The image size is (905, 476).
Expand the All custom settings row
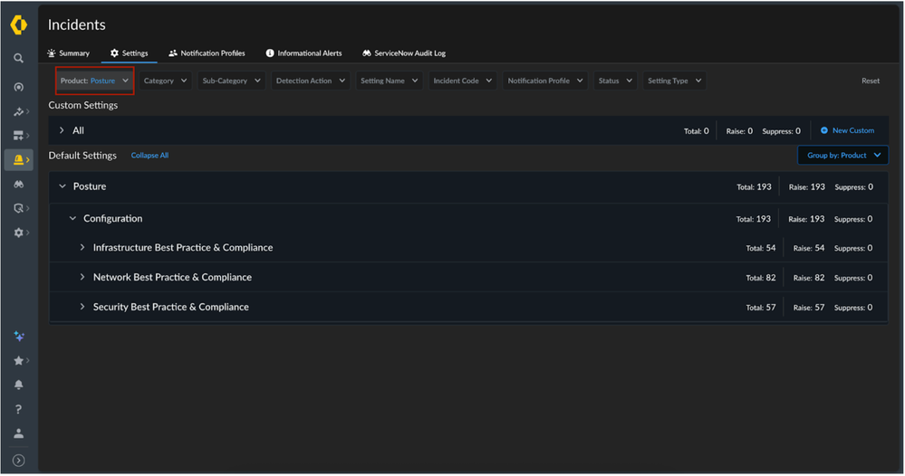click(62, 131)
